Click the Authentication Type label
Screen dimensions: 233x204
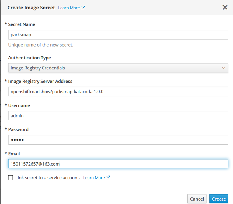29,58
